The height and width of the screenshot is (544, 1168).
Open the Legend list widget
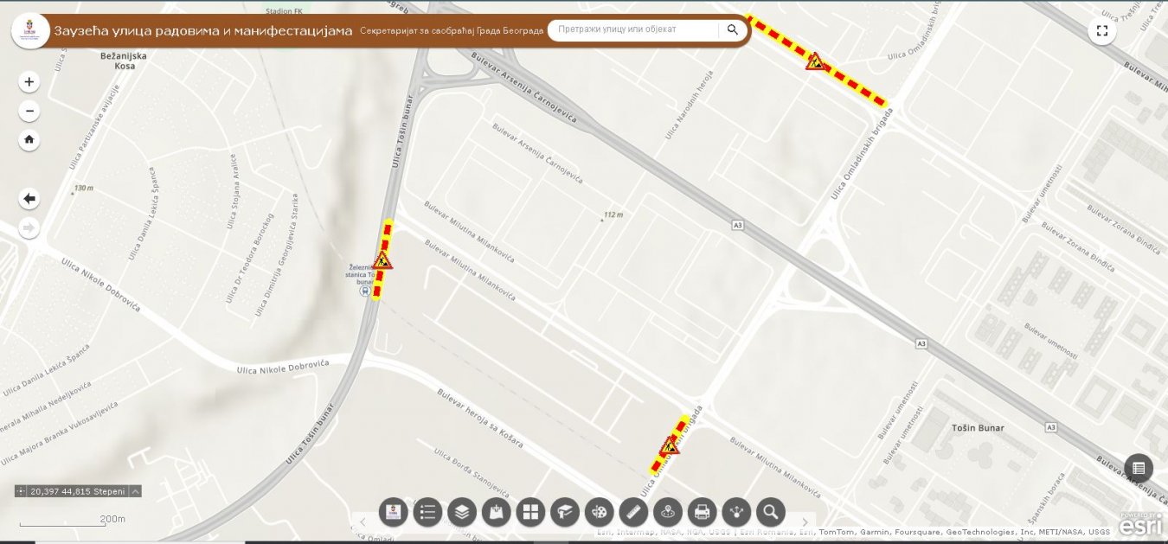(427, 512)
